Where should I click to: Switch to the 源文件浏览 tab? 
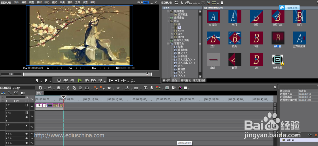tap(199, 80)
